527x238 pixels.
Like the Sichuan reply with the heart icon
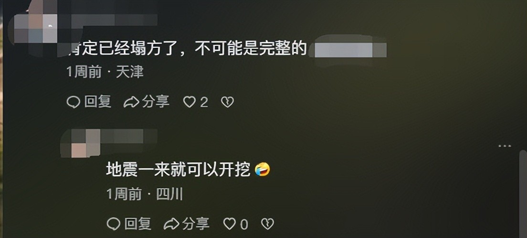(x=230, y=224)
